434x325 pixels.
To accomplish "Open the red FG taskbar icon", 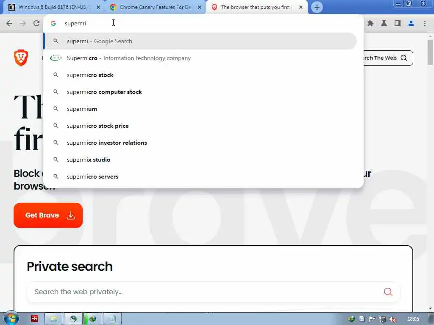I will pos(34,319).
